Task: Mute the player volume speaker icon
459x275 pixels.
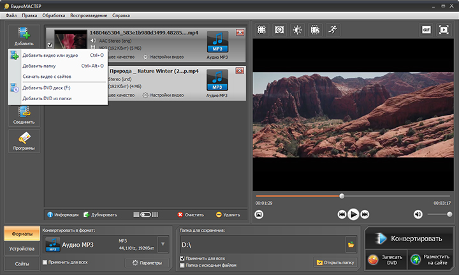Action: tap(418, 214)
